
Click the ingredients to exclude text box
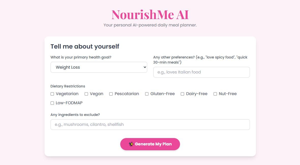pos(150,124)
